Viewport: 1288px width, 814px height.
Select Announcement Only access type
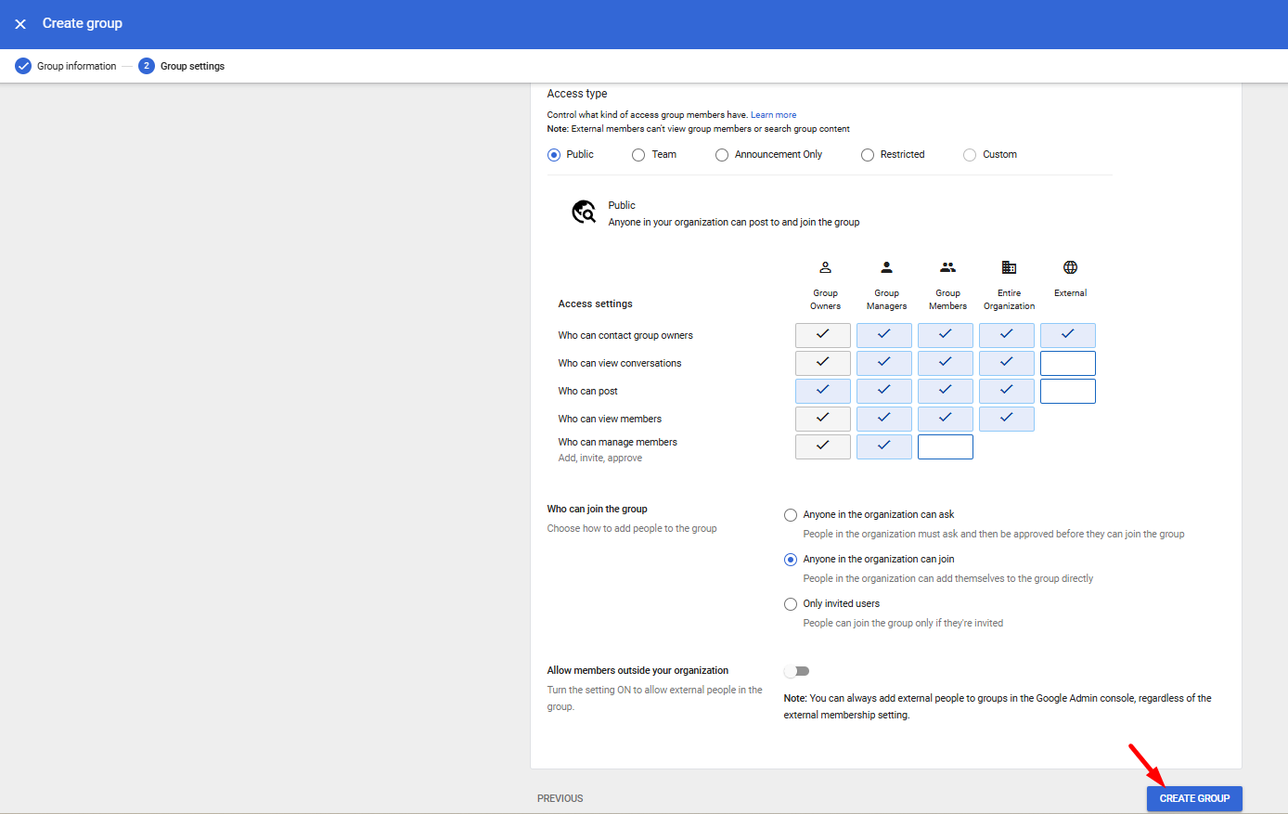pos(722,155)
